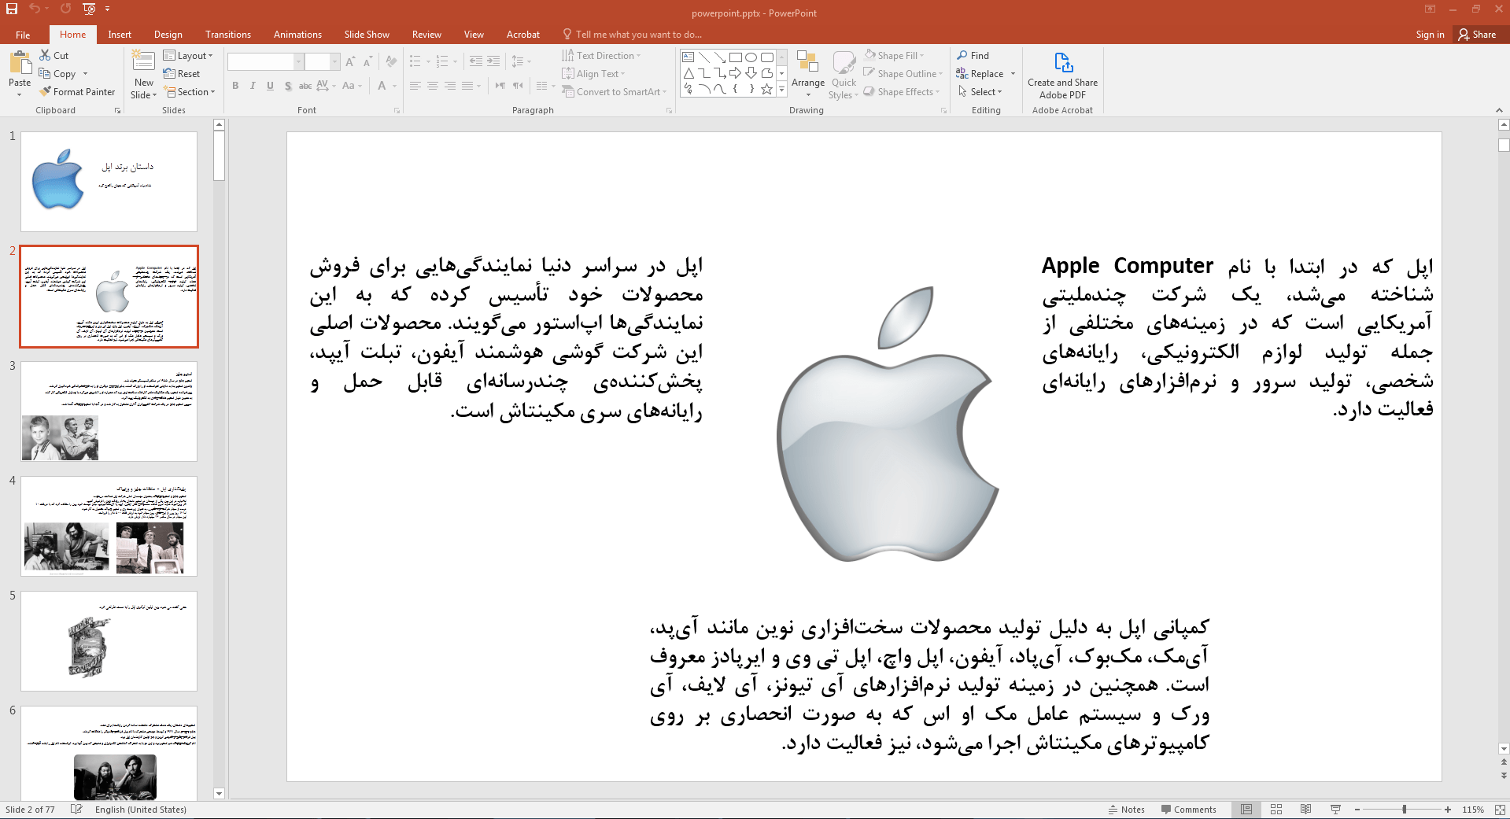Select slide 3 thumbnail
This screenshot has width=1510, height=819.
[109, 411]
